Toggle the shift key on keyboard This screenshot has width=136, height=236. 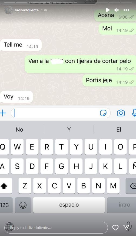[4, 186]
